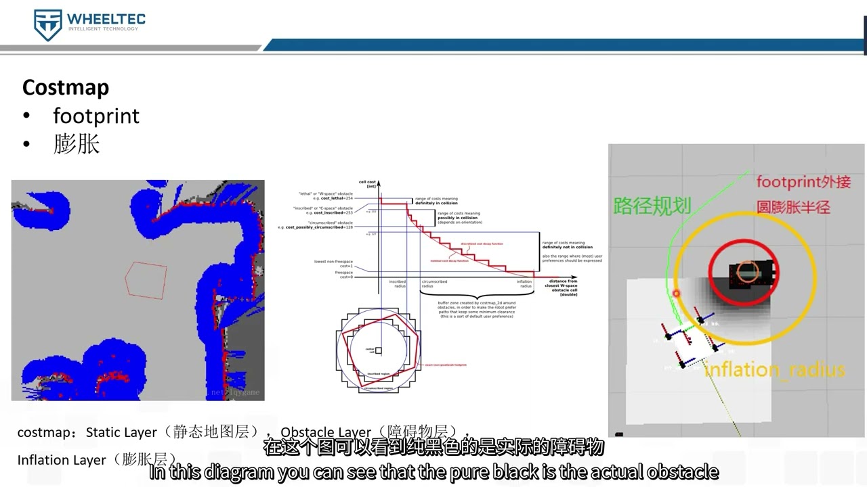Screen dimensions: 867x487
Task: Click the WHEELTEC shield logo
Action: [48, 25]
